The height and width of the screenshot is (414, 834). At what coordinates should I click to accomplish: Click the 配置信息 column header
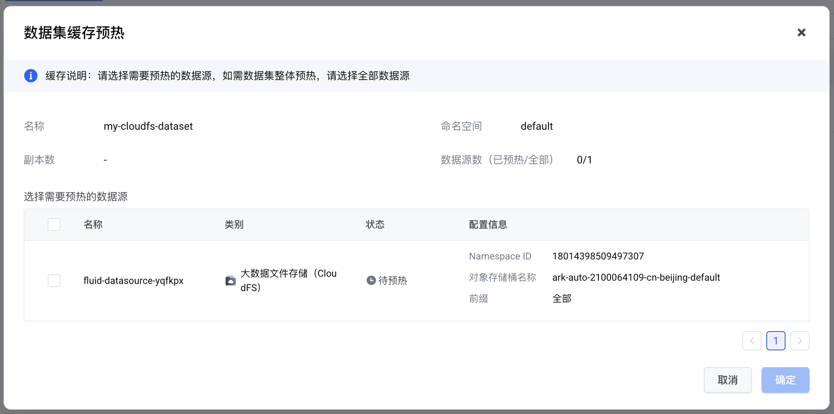pos(488,225)
